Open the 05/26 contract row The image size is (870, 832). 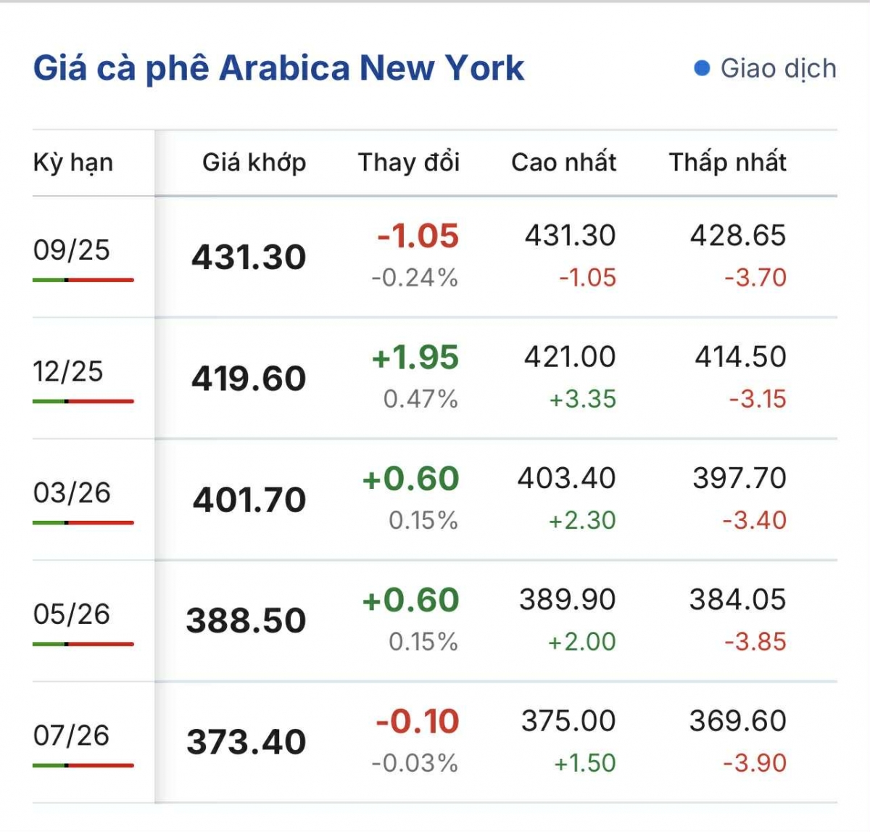pos(435,620)
